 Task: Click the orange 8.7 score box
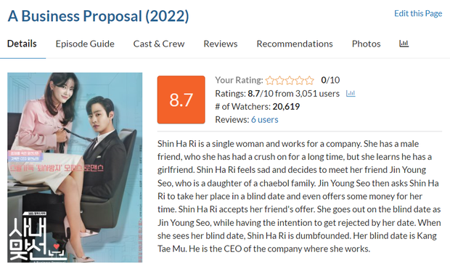pyautogui.click(x=181, y=100)
